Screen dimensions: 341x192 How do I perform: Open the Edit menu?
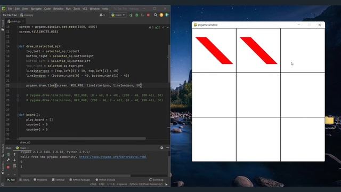click(x=17, y=9)
